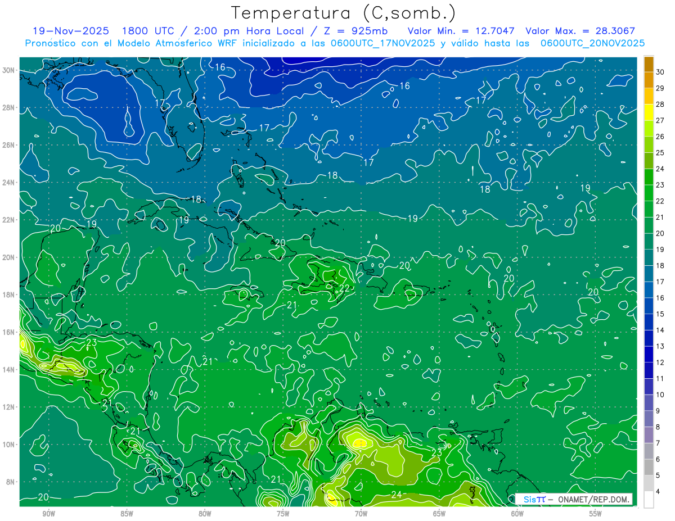Click the "22N" latitude axis label

pyautogui.click(x=10, y=220)
